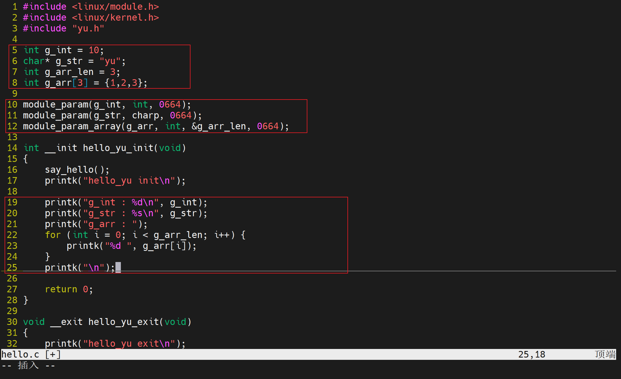This screenshot has width=621, height=379.
Task: Click the charp type argument on line 11
Action: [146, 115]
